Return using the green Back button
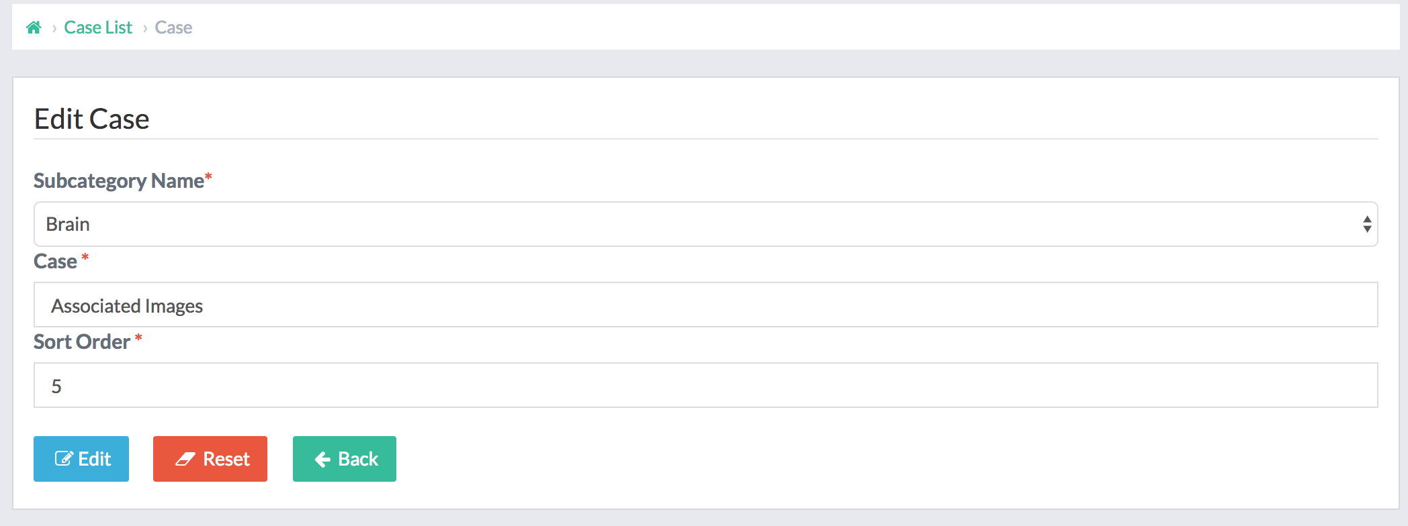The image size is (1408, 526). pyautogui.click(x=345, y=459)
